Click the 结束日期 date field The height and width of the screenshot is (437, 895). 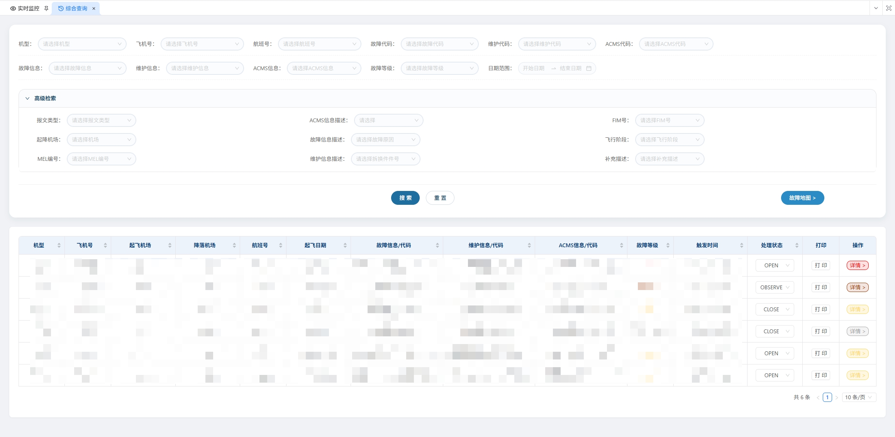pos(571,68)
